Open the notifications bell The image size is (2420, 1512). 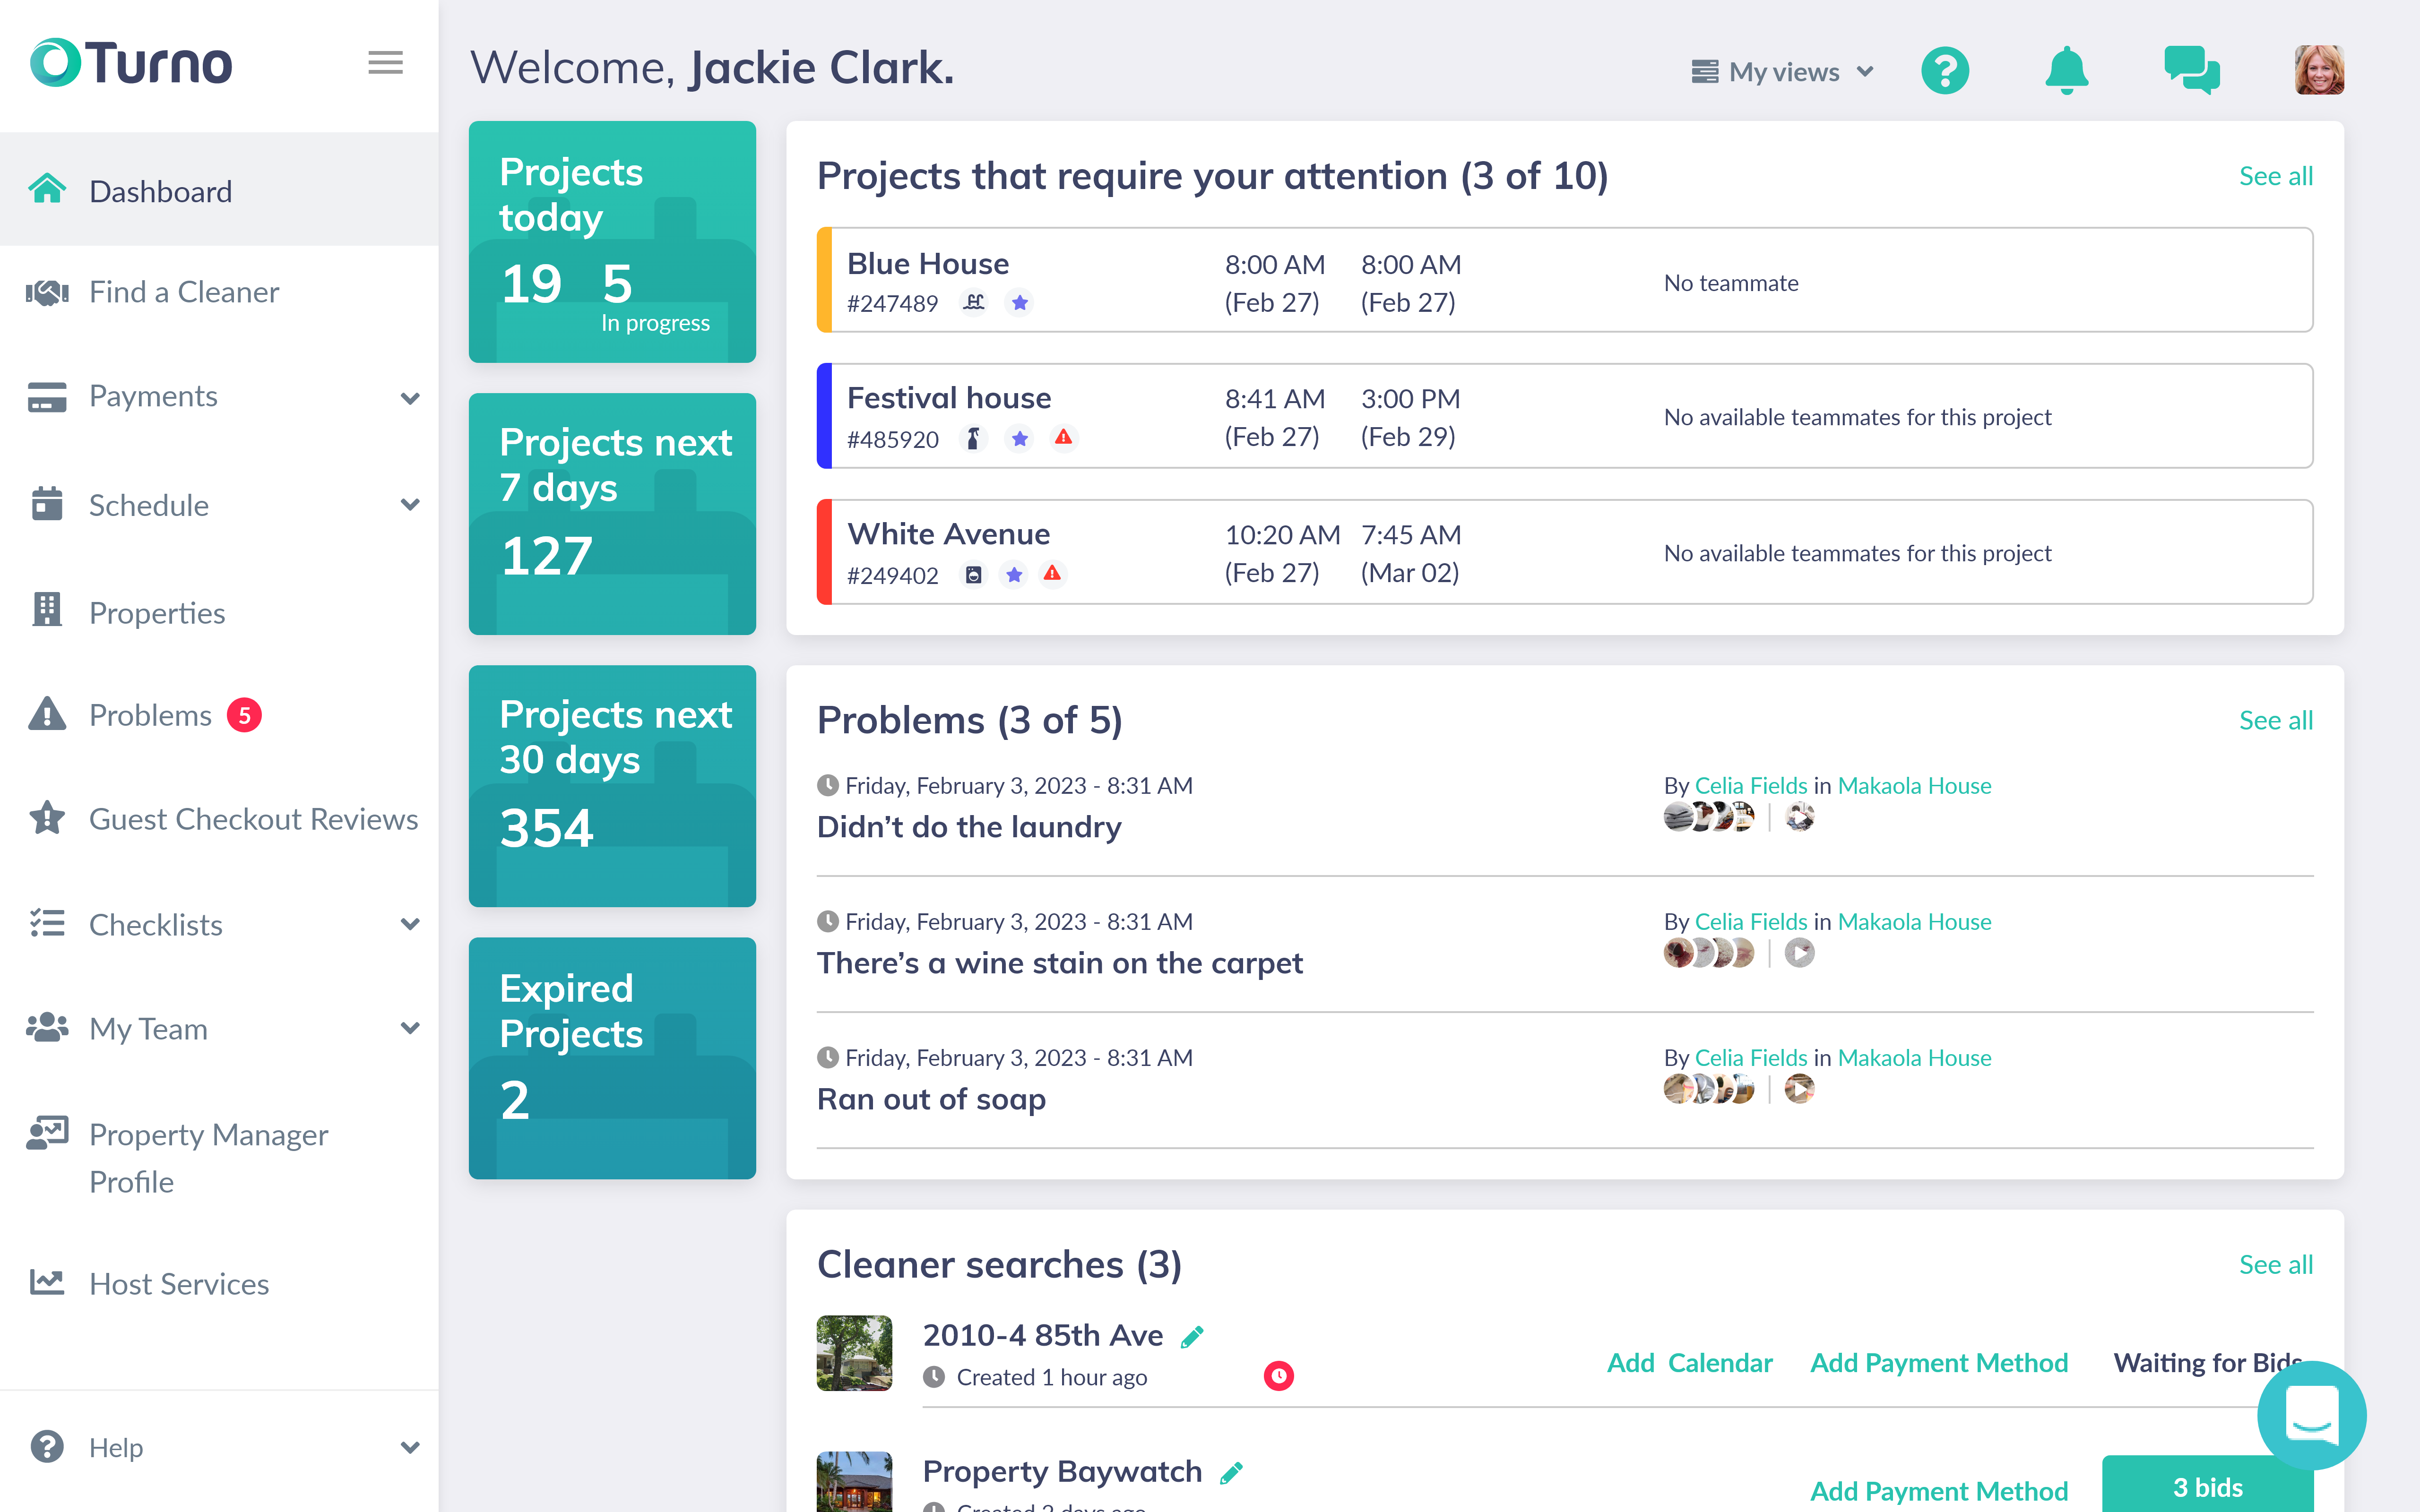[x=2068, y=70]
